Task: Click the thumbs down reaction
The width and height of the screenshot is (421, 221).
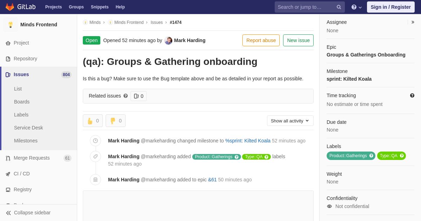Action: tap(115, 121)
